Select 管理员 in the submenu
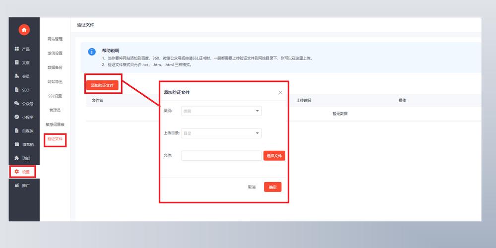The image size is (496, 248). (x=55, y=110)
